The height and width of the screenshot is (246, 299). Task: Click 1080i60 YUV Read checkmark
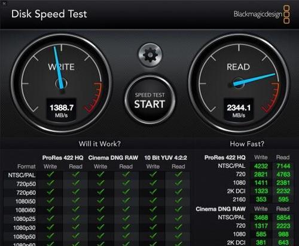[x=178, y=209]
